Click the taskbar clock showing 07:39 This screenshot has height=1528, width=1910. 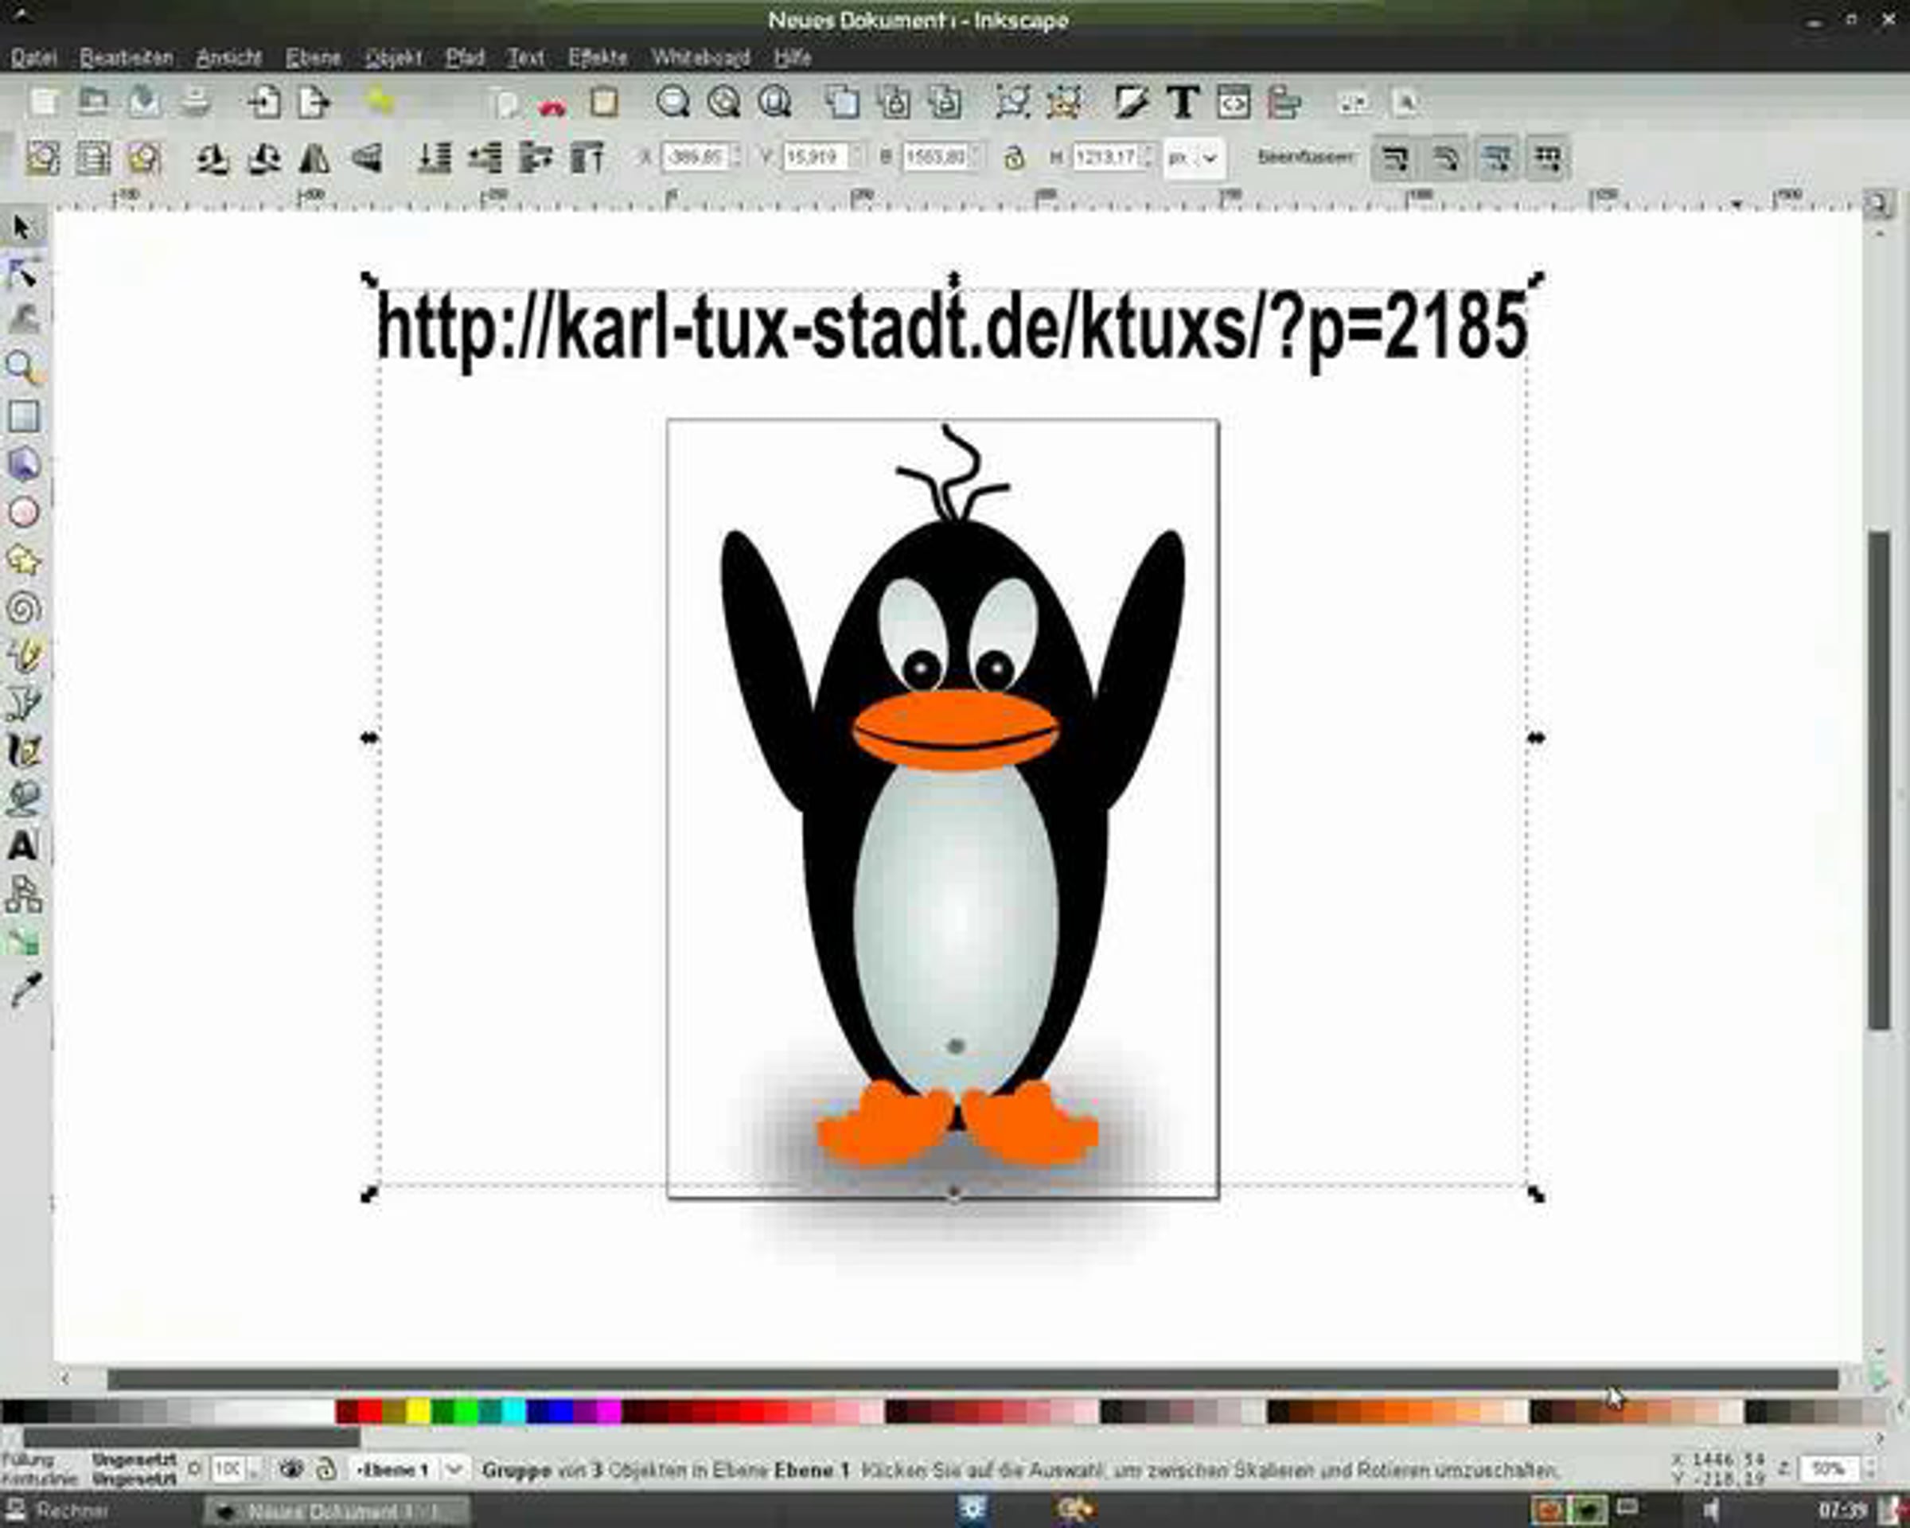(1842, 1510)
